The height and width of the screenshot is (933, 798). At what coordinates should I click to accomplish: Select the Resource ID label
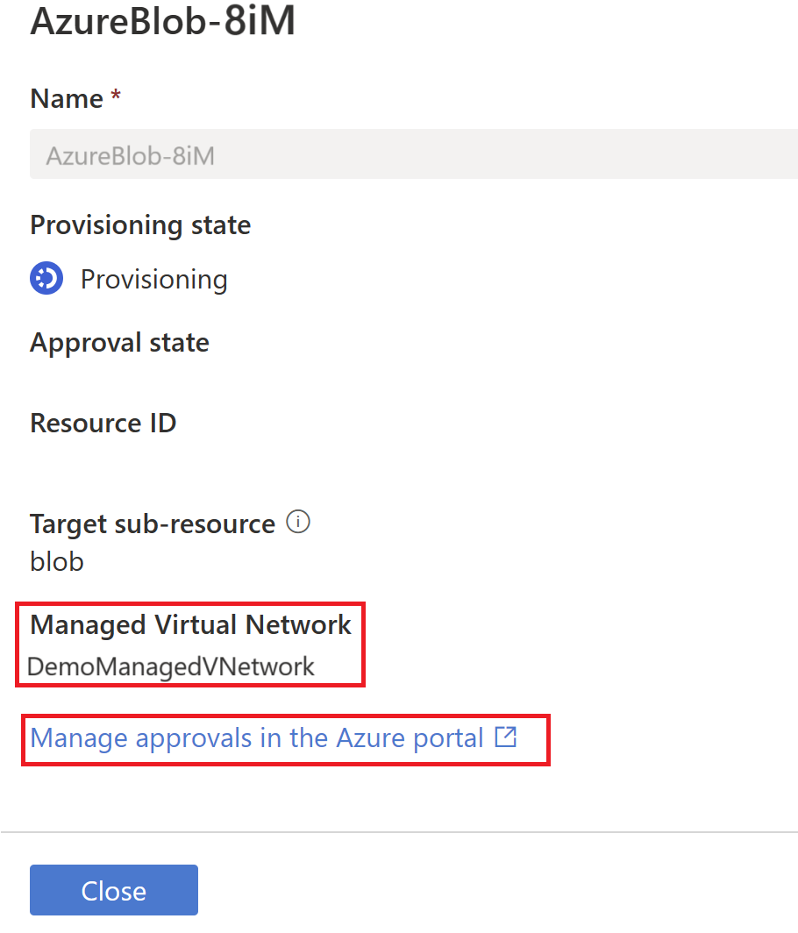click(x=103, y=423)
